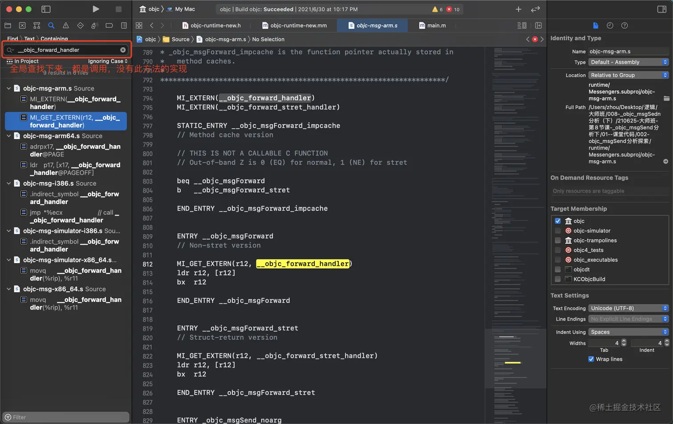Open the Type Default - Assembly dropdown
This screenshot has height=424, width=673.
(628, 62)
